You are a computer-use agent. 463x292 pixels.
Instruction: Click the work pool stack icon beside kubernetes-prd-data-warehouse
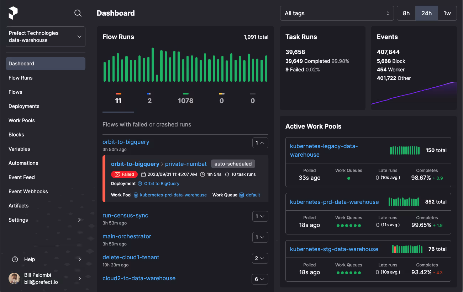point(136,195)
